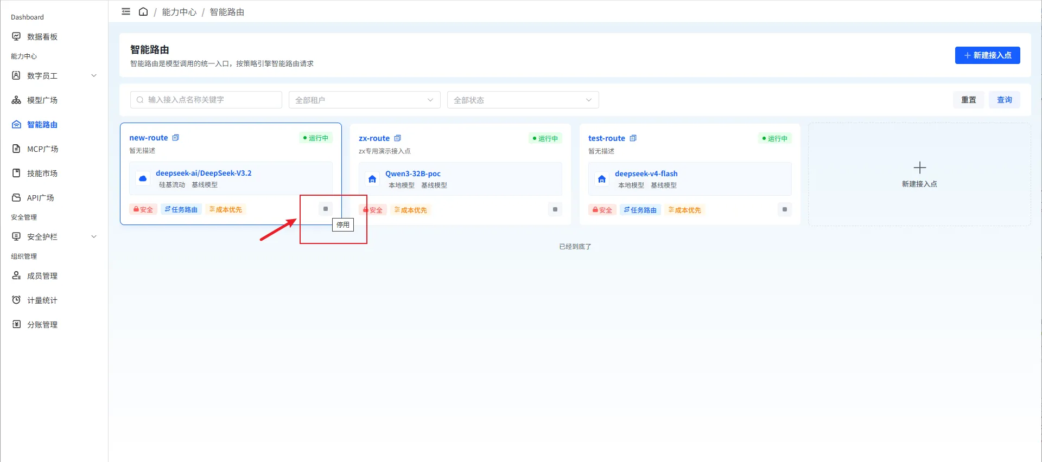Click 运行中 status on new-route card
The width and height of the screenshot is (1042, 462).
click(315, 138)
